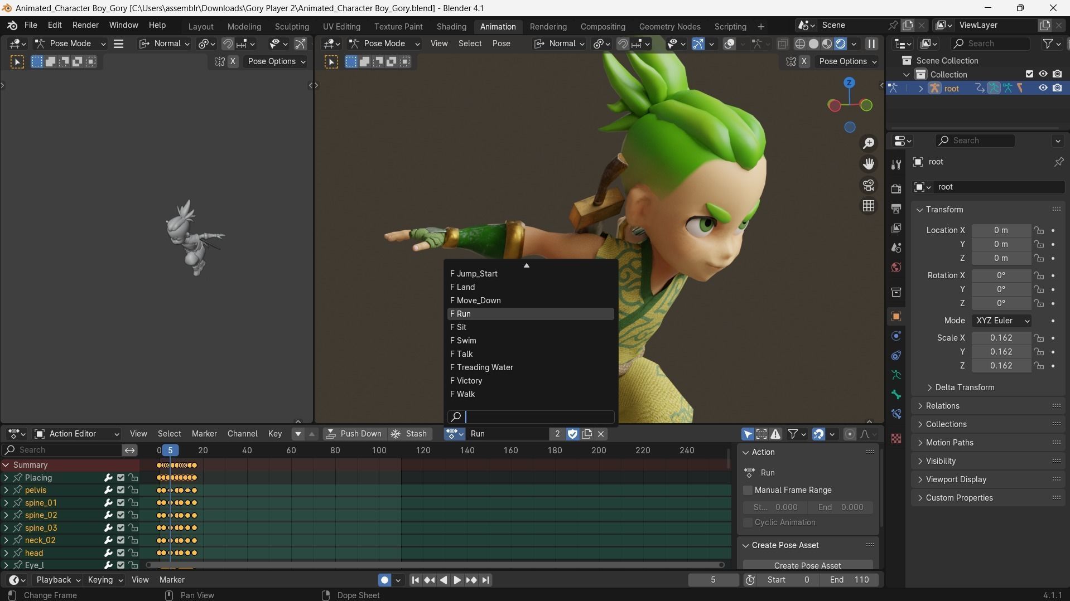The width and height of the screenshot is (1070, 601).
Task: Open the Render properties tab
Action: (x=896, y=189)
